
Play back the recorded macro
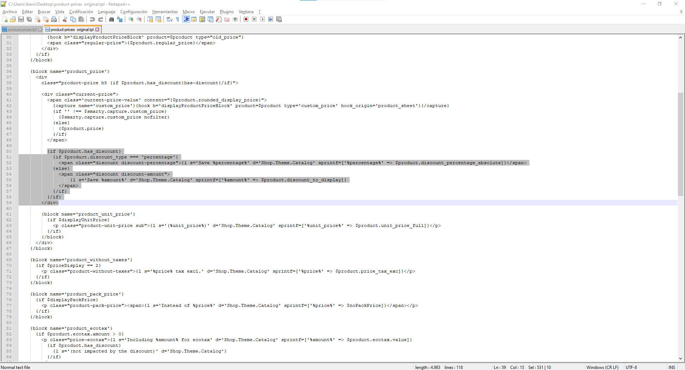click(263, 19)
